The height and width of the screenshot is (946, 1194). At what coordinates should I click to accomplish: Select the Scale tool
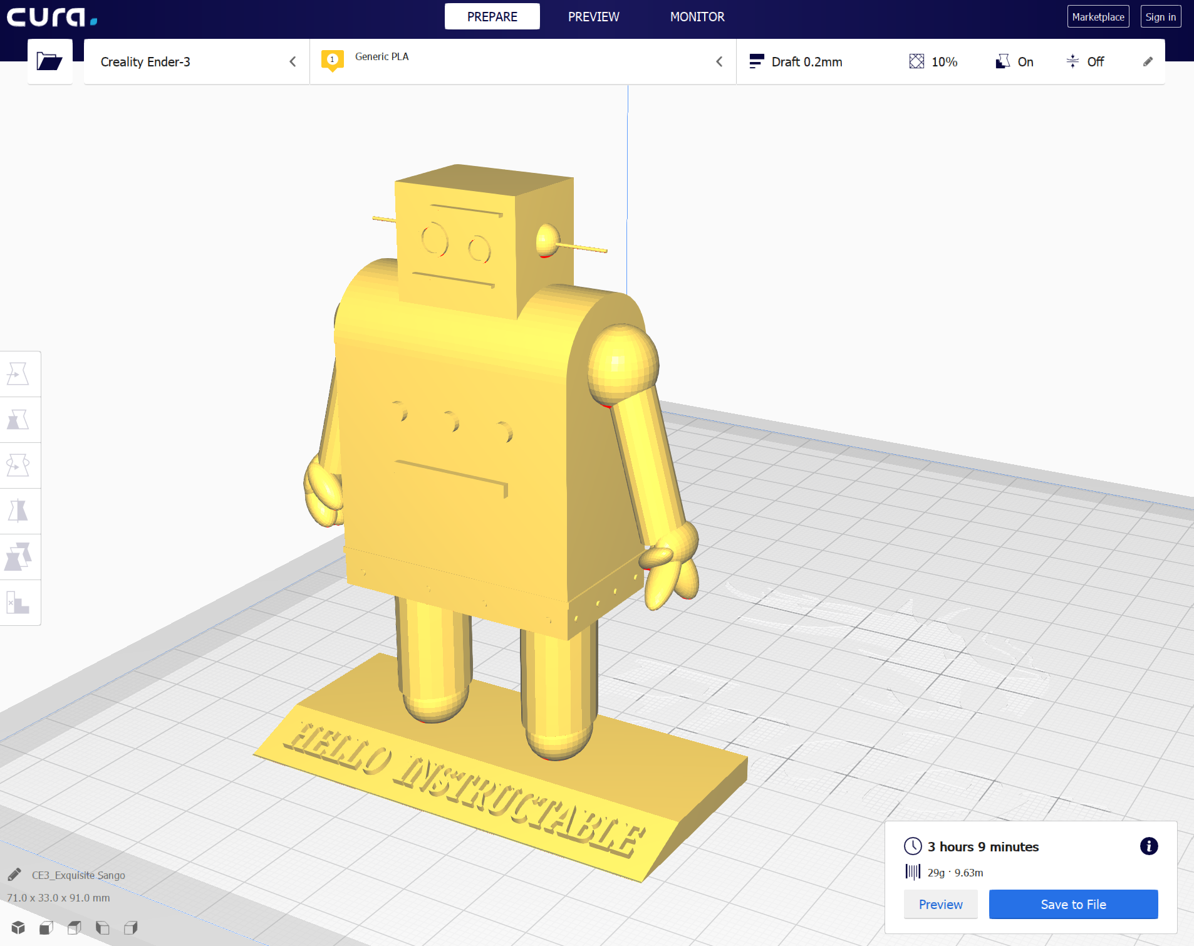tap(21, 420)
